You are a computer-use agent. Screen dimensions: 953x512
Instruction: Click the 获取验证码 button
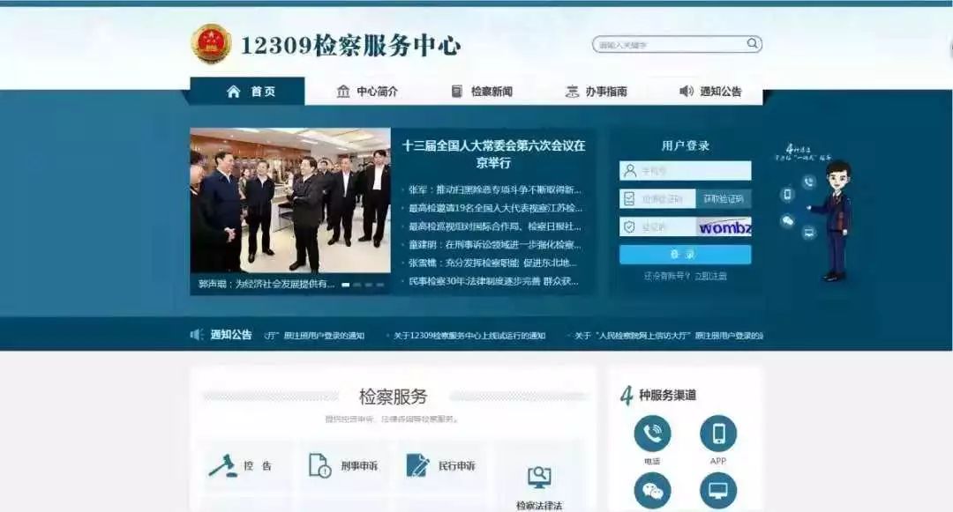point(724,199)
